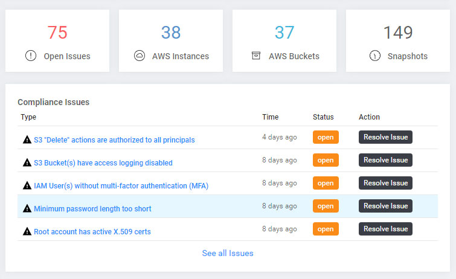Click 8 days ago in IAM User(s) row
Viewport: 456px width, 279px height.
pos(280,183)
